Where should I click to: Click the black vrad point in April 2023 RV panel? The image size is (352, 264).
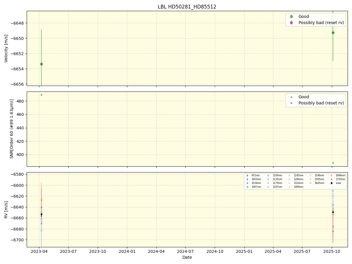coord(41,214)
